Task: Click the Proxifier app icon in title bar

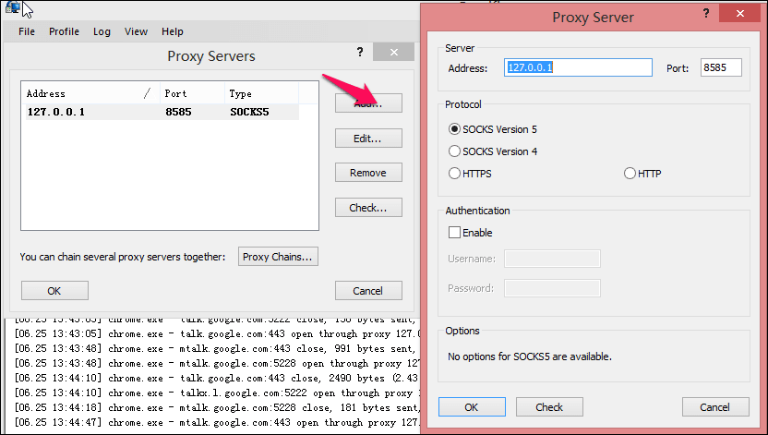Action: (x=12, y=6)
